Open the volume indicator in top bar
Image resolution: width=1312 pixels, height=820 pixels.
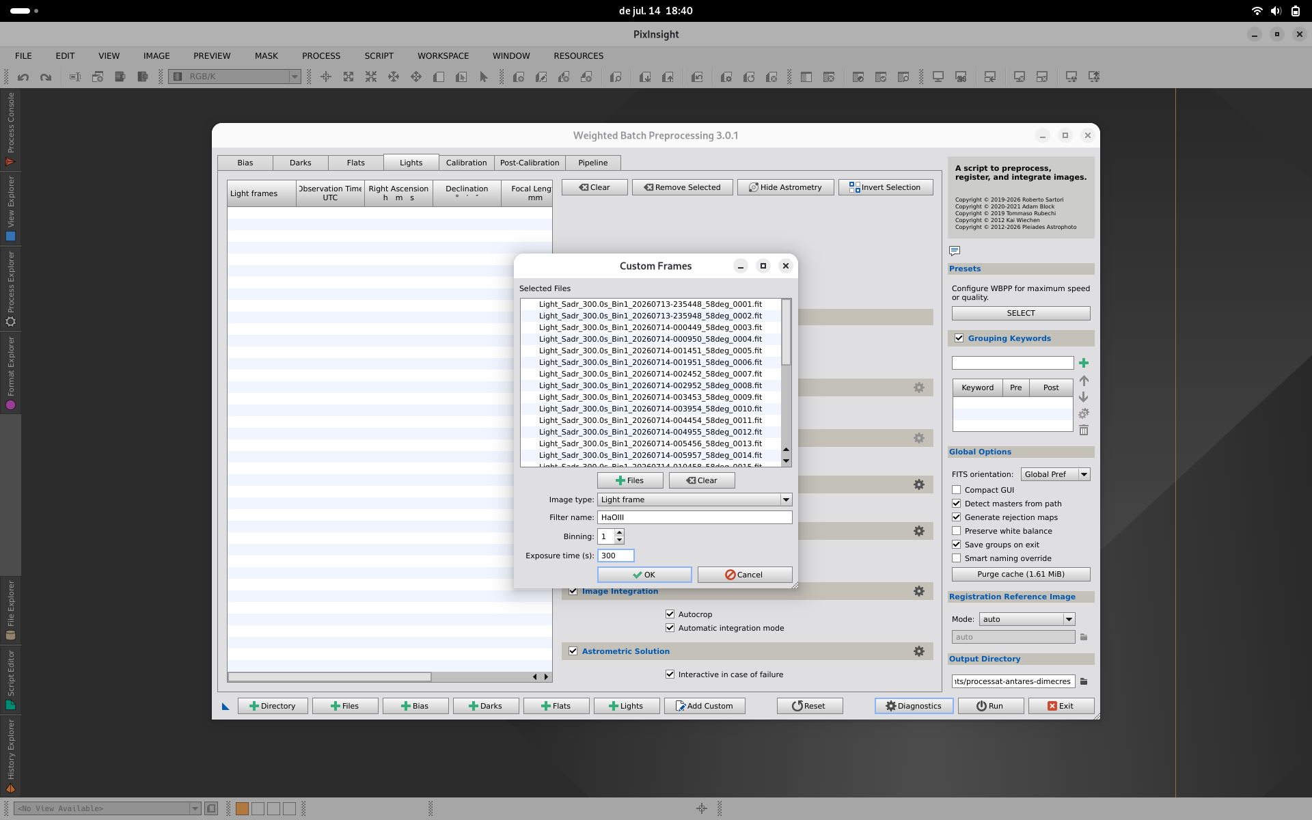pyautogui.click(x=1276, y=11)
